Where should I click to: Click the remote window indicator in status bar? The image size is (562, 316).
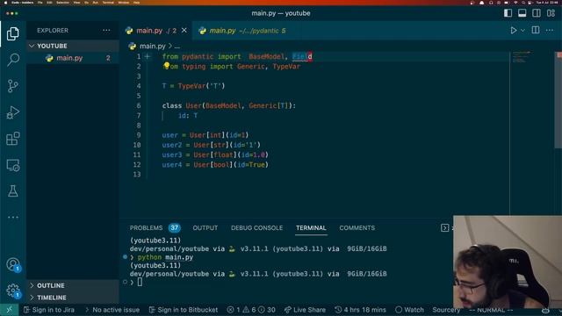(x=9, y=310)
